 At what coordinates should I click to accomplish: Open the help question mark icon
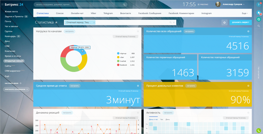pyautogui.click(x=259, y=5)
